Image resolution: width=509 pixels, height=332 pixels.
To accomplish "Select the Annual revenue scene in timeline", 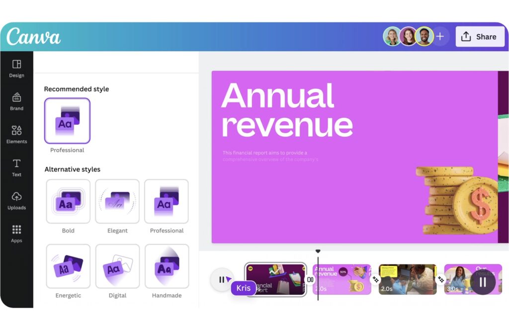I will pyautogui.click(x=342, y=279).
